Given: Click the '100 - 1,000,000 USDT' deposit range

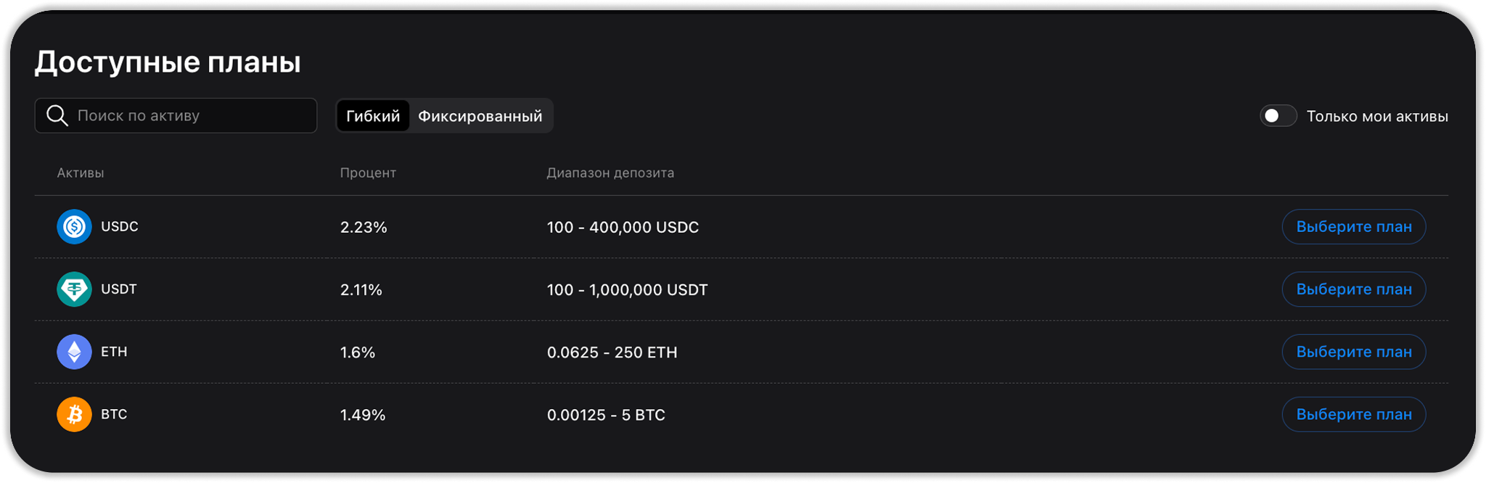Looking at the screenshot, I should pyautogui.click(x=627, y=289).
